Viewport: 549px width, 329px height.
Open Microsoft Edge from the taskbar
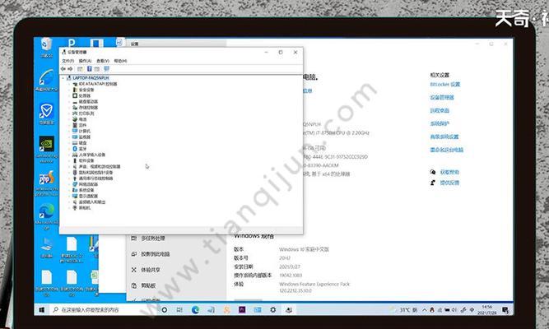click(195, 310)
